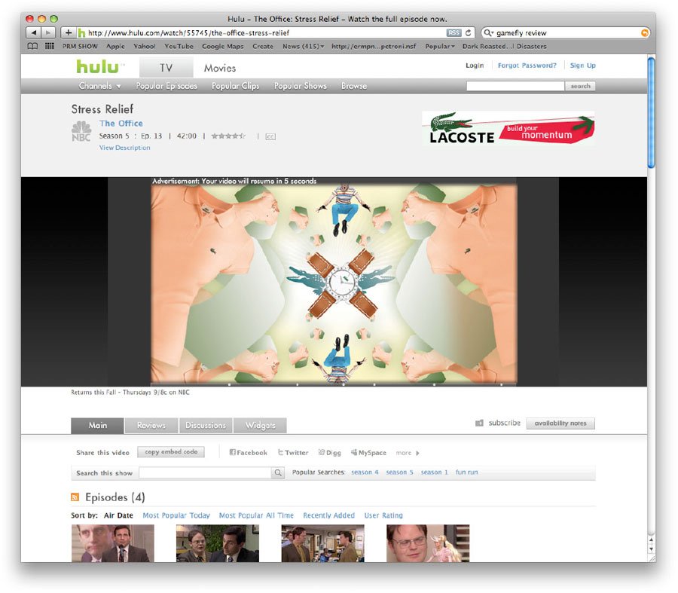The height and width of the screenshot is (593, 678).
Task: Click the Login link
Action: [475, 66]
